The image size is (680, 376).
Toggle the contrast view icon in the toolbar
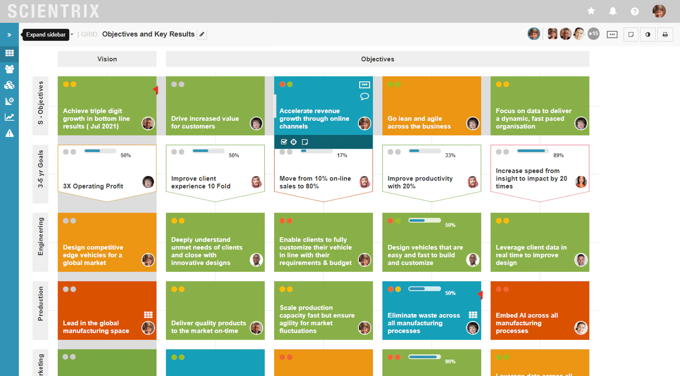point(648,34)
